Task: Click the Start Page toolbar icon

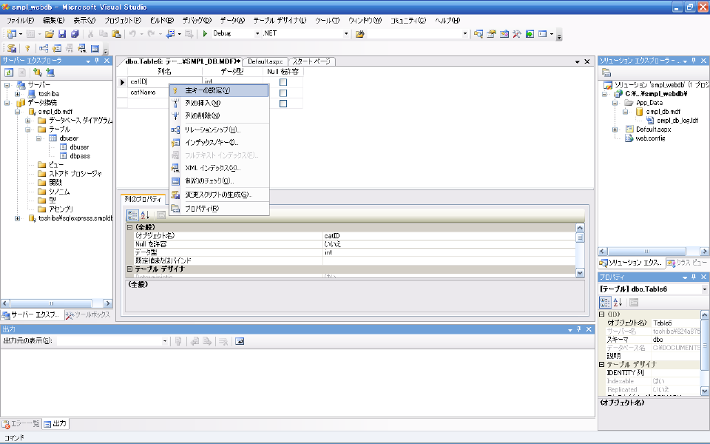Action: [x=530, y=34]
